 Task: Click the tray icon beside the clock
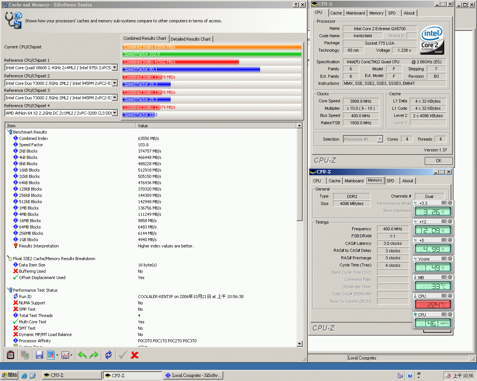coord(448,375)
